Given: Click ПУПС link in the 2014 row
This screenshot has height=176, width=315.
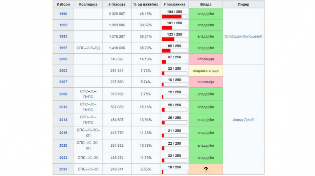Looking at the screenshot, I should pyautogui.click(x=88, y=122).
